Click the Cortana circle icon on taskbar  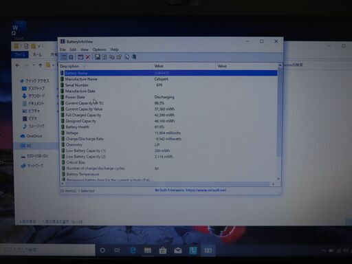102,250
